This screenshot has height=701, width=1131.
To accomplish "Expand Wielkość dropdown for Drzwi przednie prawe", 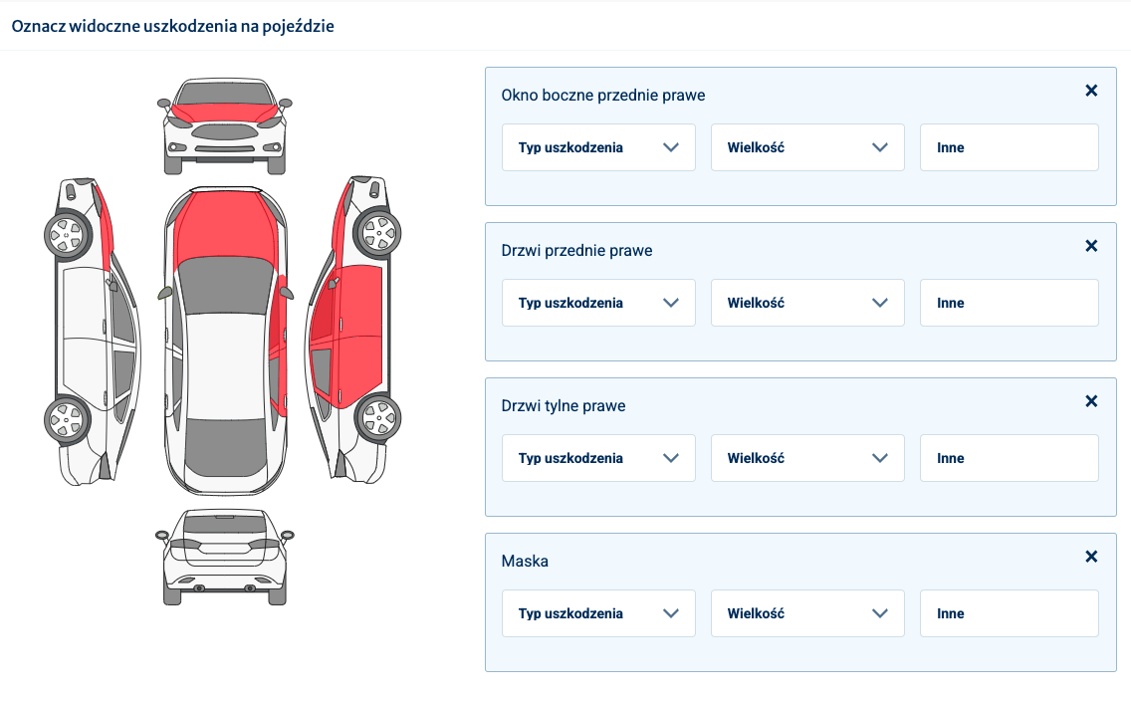I will (x=807, y=303).
